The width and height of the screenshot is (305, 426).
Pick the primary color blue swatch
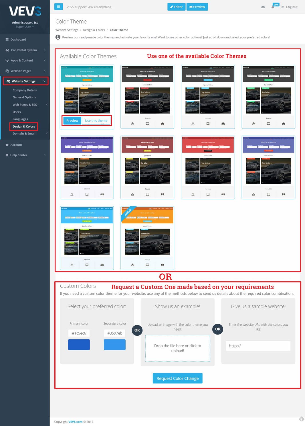(x=79, y=345)
